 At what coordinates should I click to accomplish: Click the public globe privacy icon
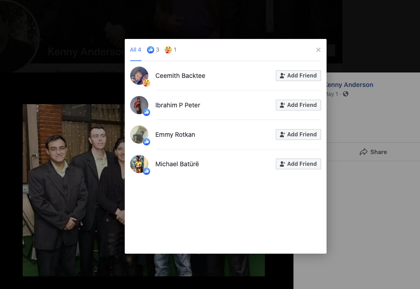pyautogui.click(x=346, y=94)
